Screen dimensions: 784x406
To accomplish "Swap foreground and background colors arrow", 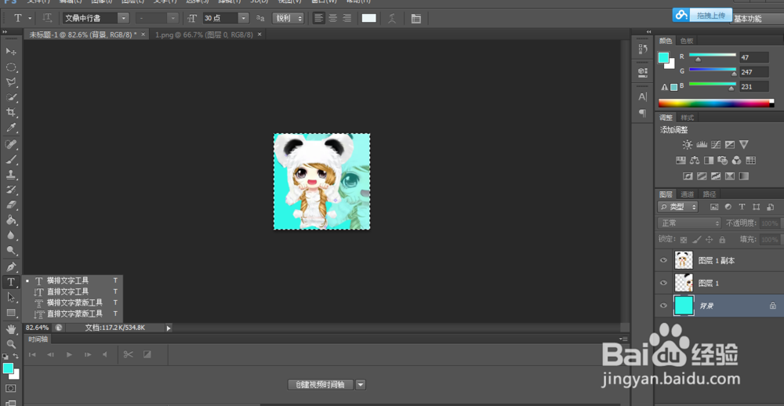I will (x=16, y=356).
